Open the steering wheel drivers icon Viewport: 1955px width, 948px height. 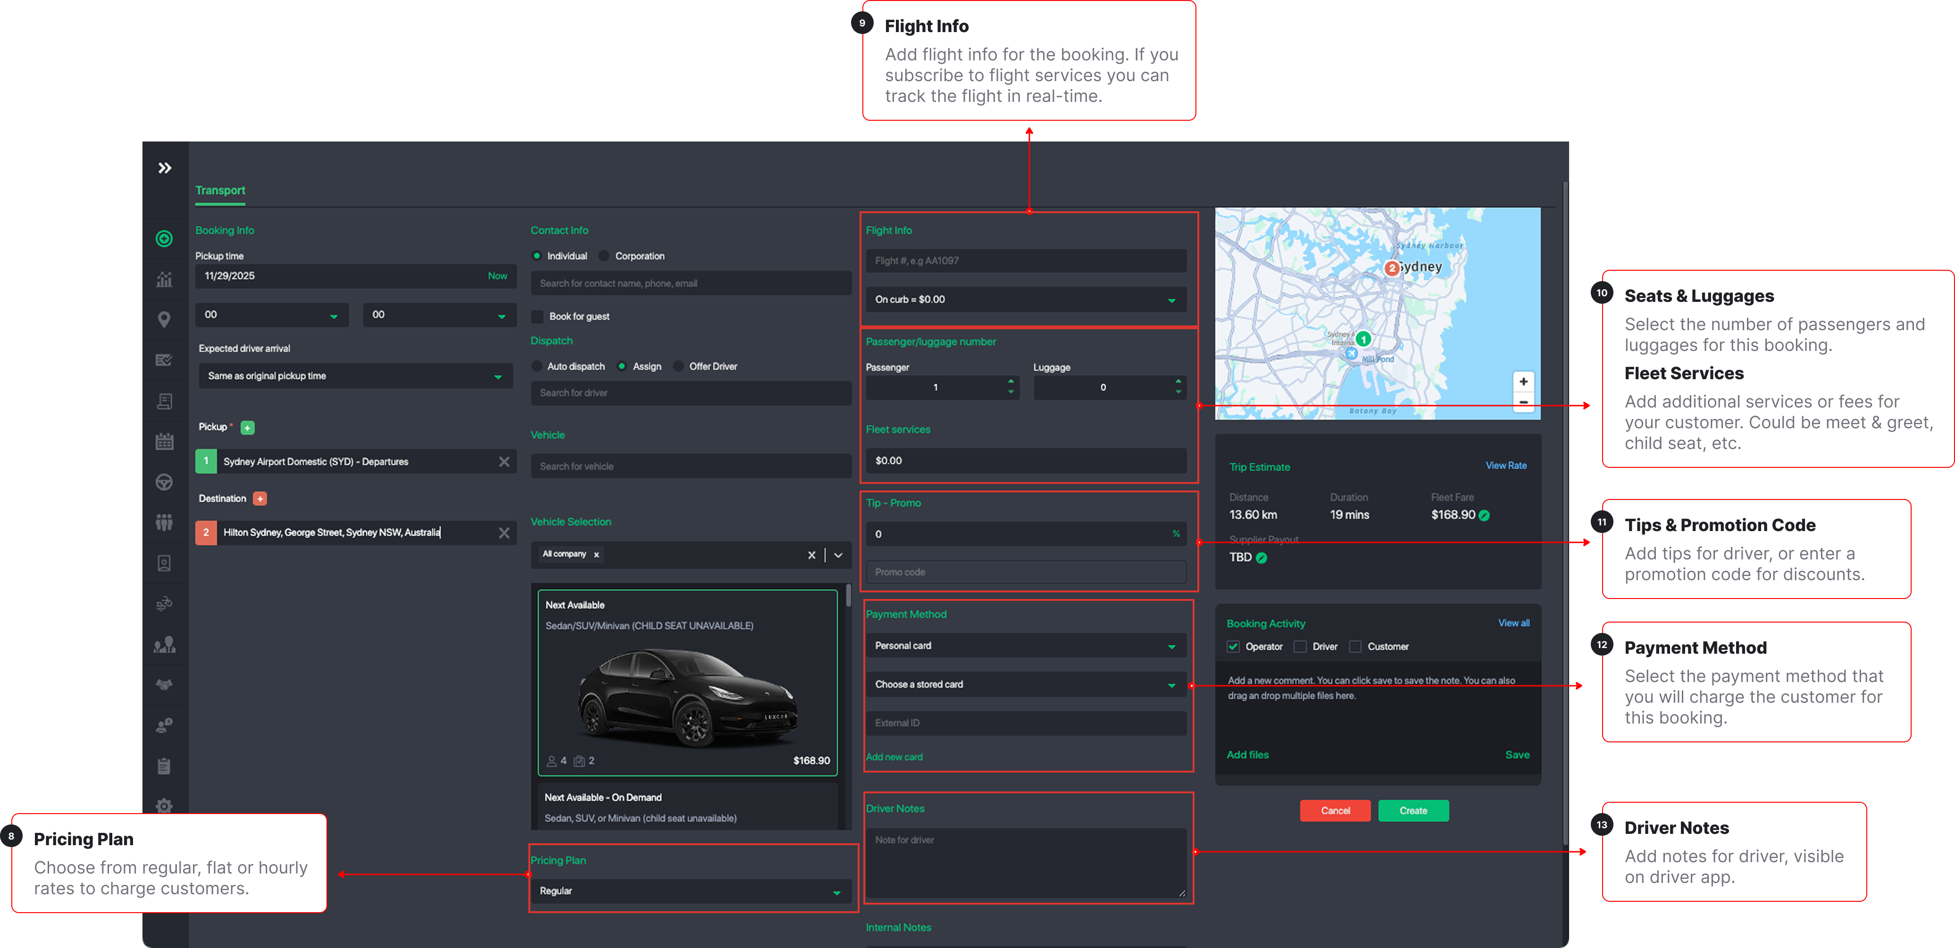(164, 482)
